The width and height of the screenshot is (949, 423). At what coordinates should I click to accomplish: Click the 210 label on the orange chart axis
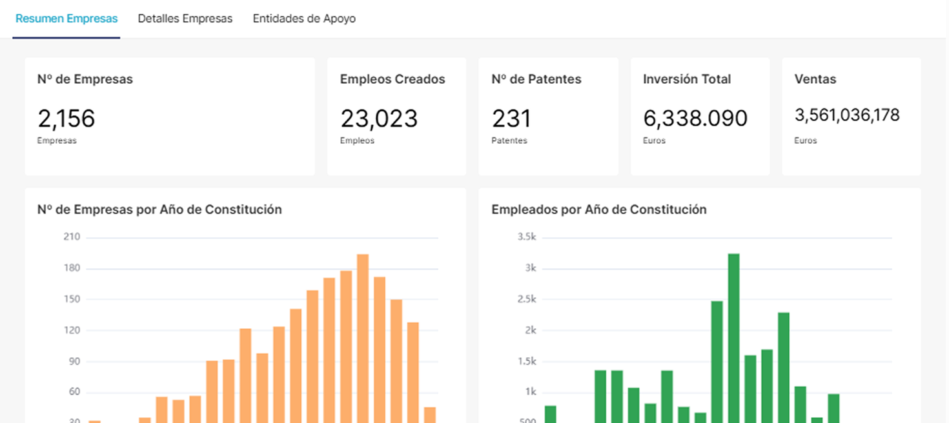pos(72,237)
